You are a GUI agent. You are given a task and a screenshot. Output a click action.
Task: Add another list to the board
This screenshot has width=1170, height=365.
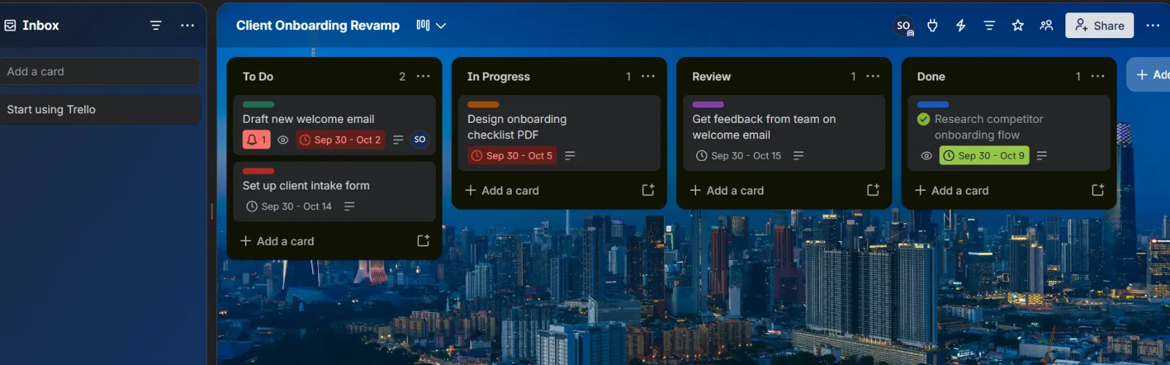click(x=1148, y=75)
